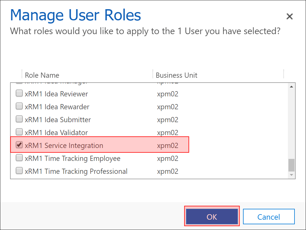
Task: Click the roles list scrollbar thumb
Action: pyautogui.click(x=291, y=165)
